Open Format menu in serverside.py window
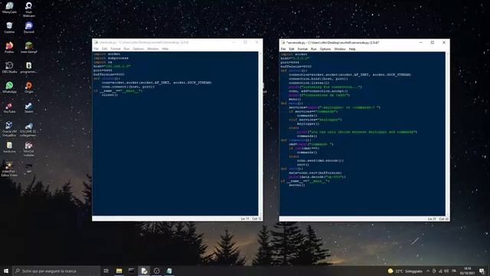This screenshot has height=276, width=490. click(302, 49)
